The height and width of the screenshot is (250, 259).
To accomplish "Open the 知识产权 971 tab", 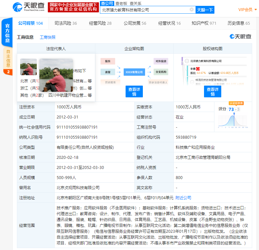I will coord(204,23).
